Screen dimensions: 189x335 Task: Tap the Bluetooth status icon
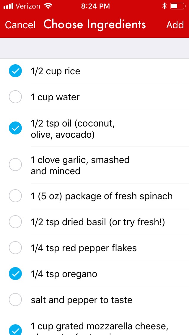[164, 6]
